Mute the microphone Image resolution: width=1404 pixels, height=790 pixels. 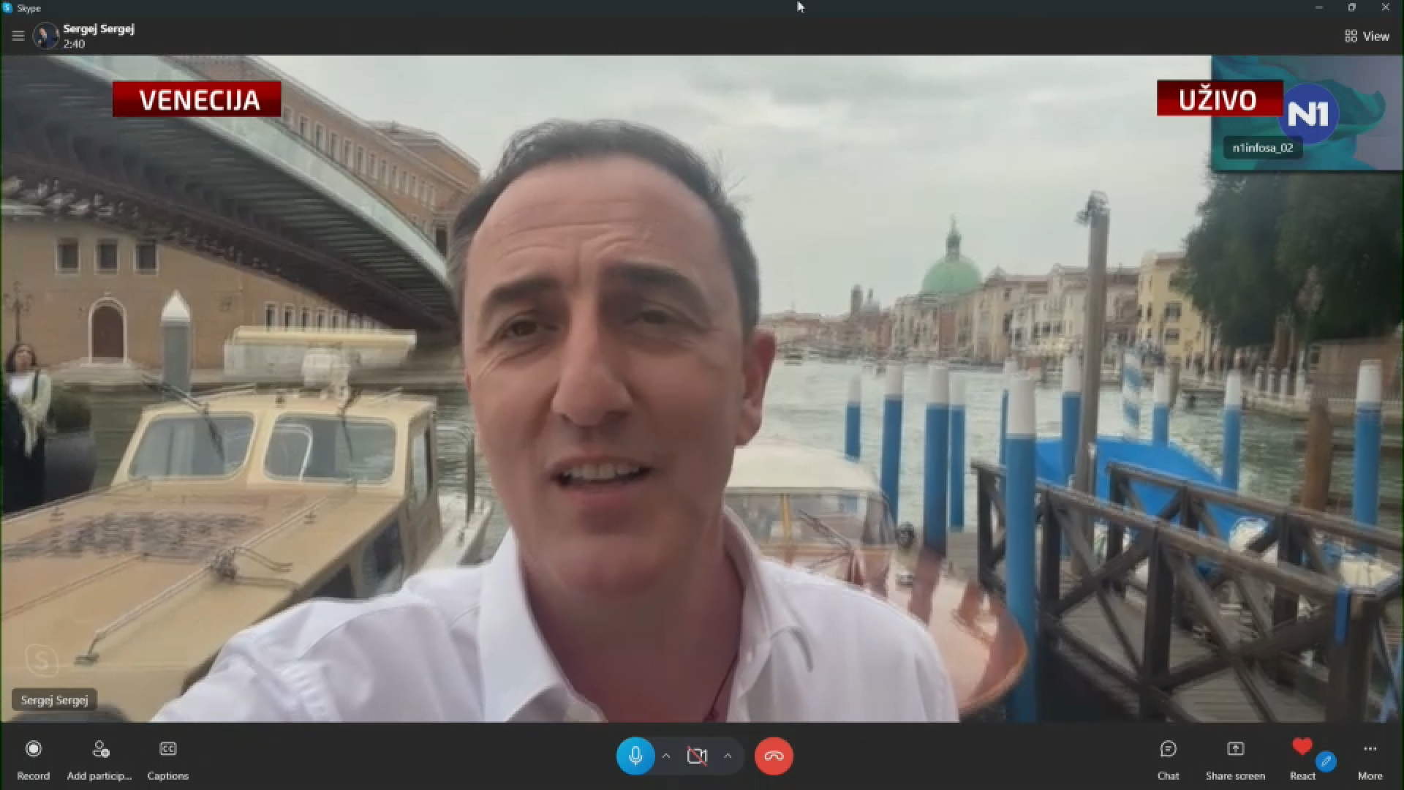635,756
